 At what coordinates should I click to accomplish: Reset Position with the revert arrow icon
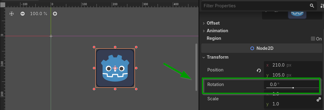(x=258, y=70)
